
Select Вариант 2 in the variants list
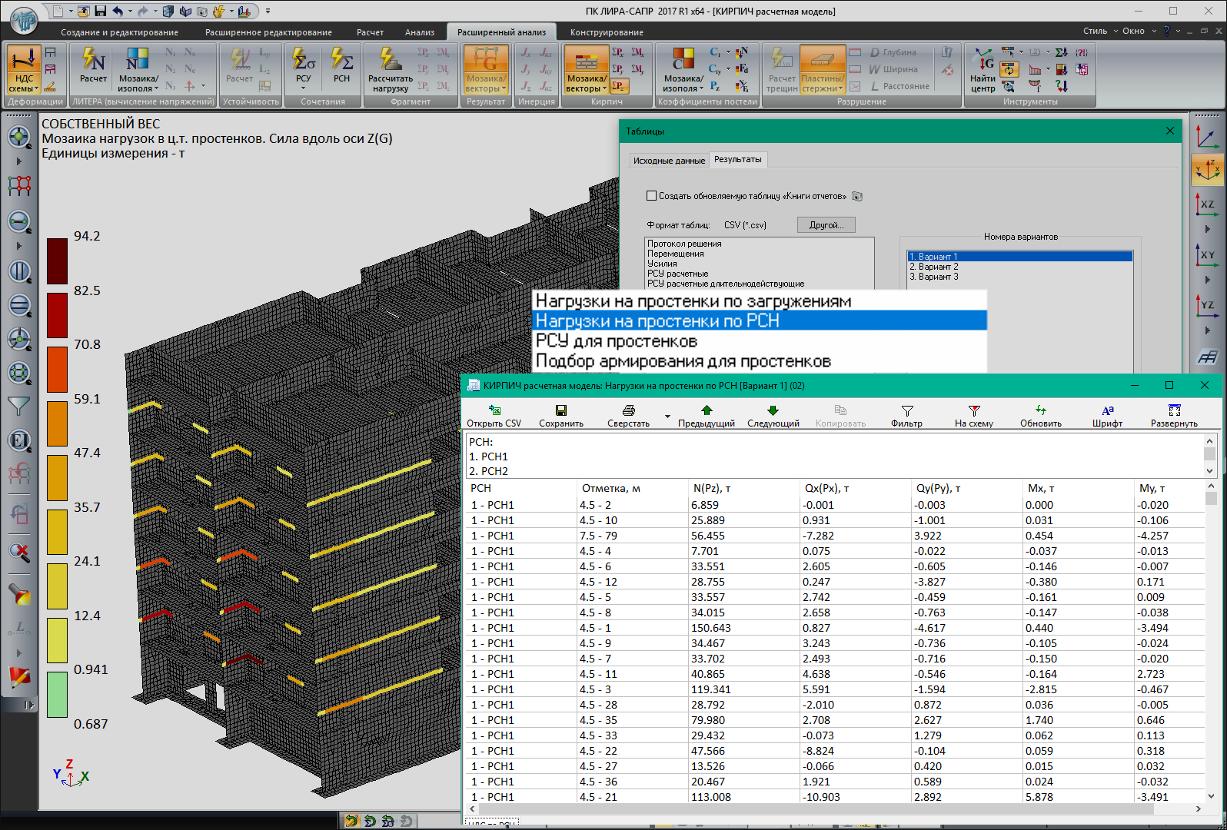click(x=934, y=267)
